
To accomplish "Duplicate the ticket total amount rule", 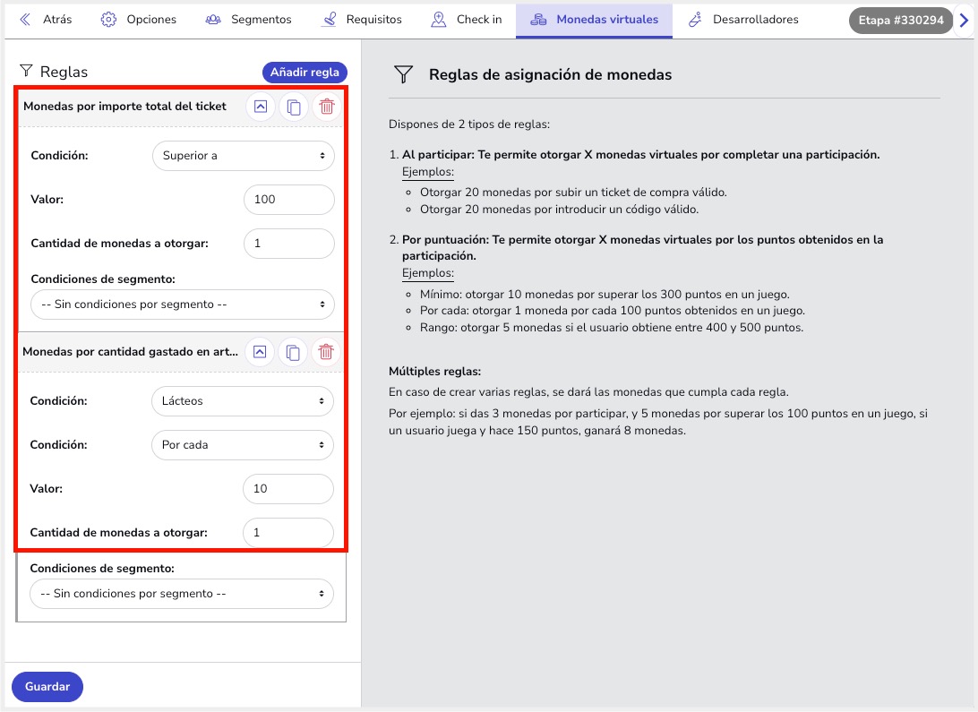I will [x=293, y=107].
